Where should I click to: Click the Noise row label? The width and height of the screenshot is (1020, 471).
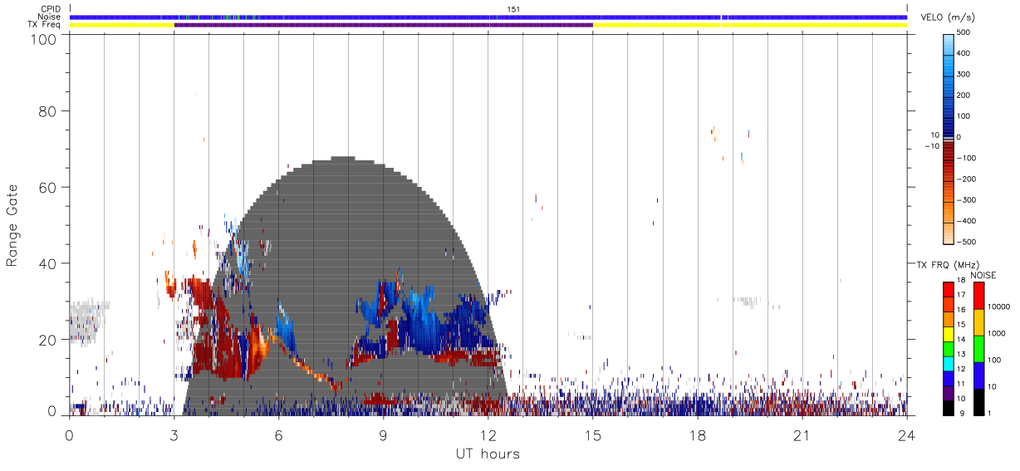(49, 17)
